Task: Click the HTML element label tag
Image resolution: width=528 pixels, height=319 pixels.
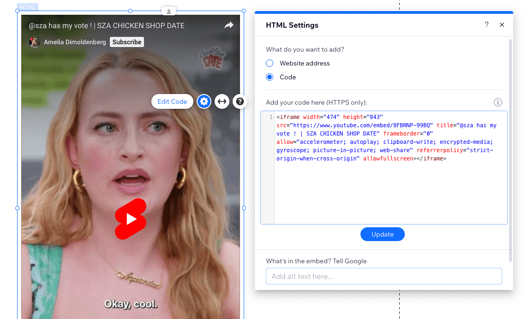Action: tap(27, 7)
